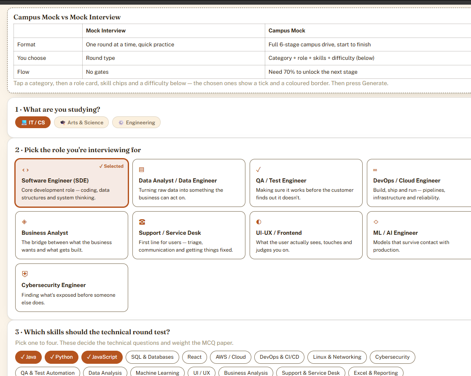471x376 pixels.
Task: Deselect the Python skill chip
Action: [x=61, y=357]
